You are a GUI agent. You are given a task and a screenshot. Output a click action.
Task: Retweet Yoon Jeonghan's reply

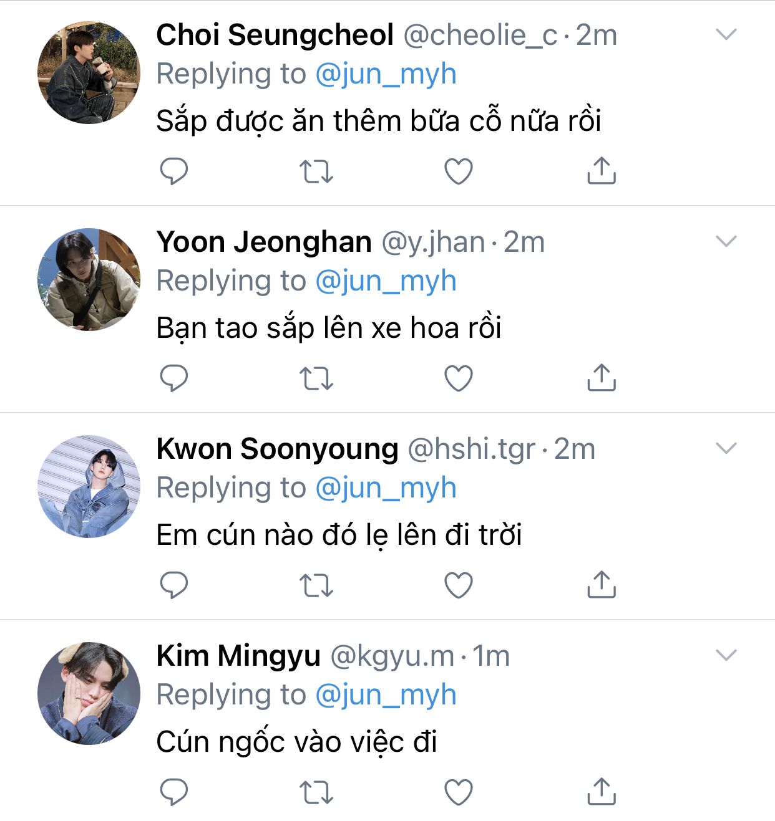316,378
